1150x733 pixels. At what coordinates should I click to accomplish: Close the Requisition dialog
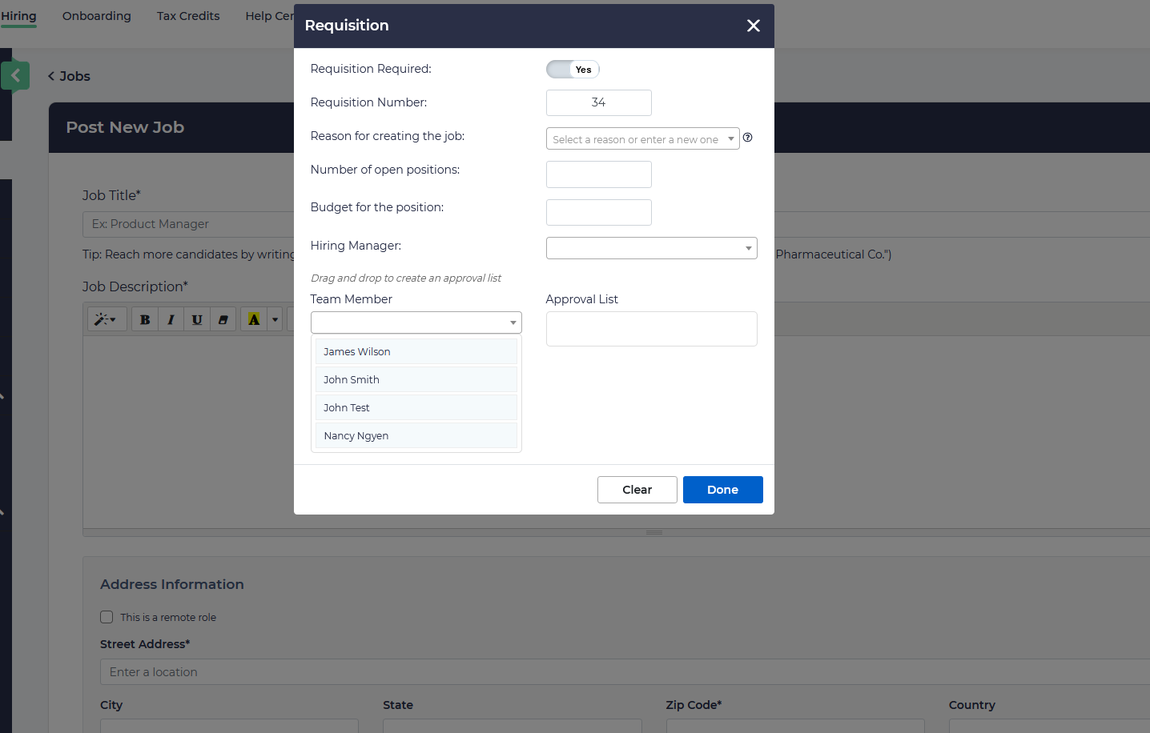tap(753, 26)
